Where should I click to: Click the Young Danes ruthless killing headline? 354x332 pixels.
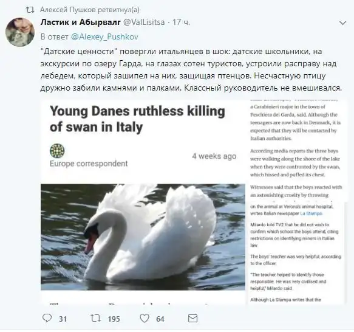[137, 119]
